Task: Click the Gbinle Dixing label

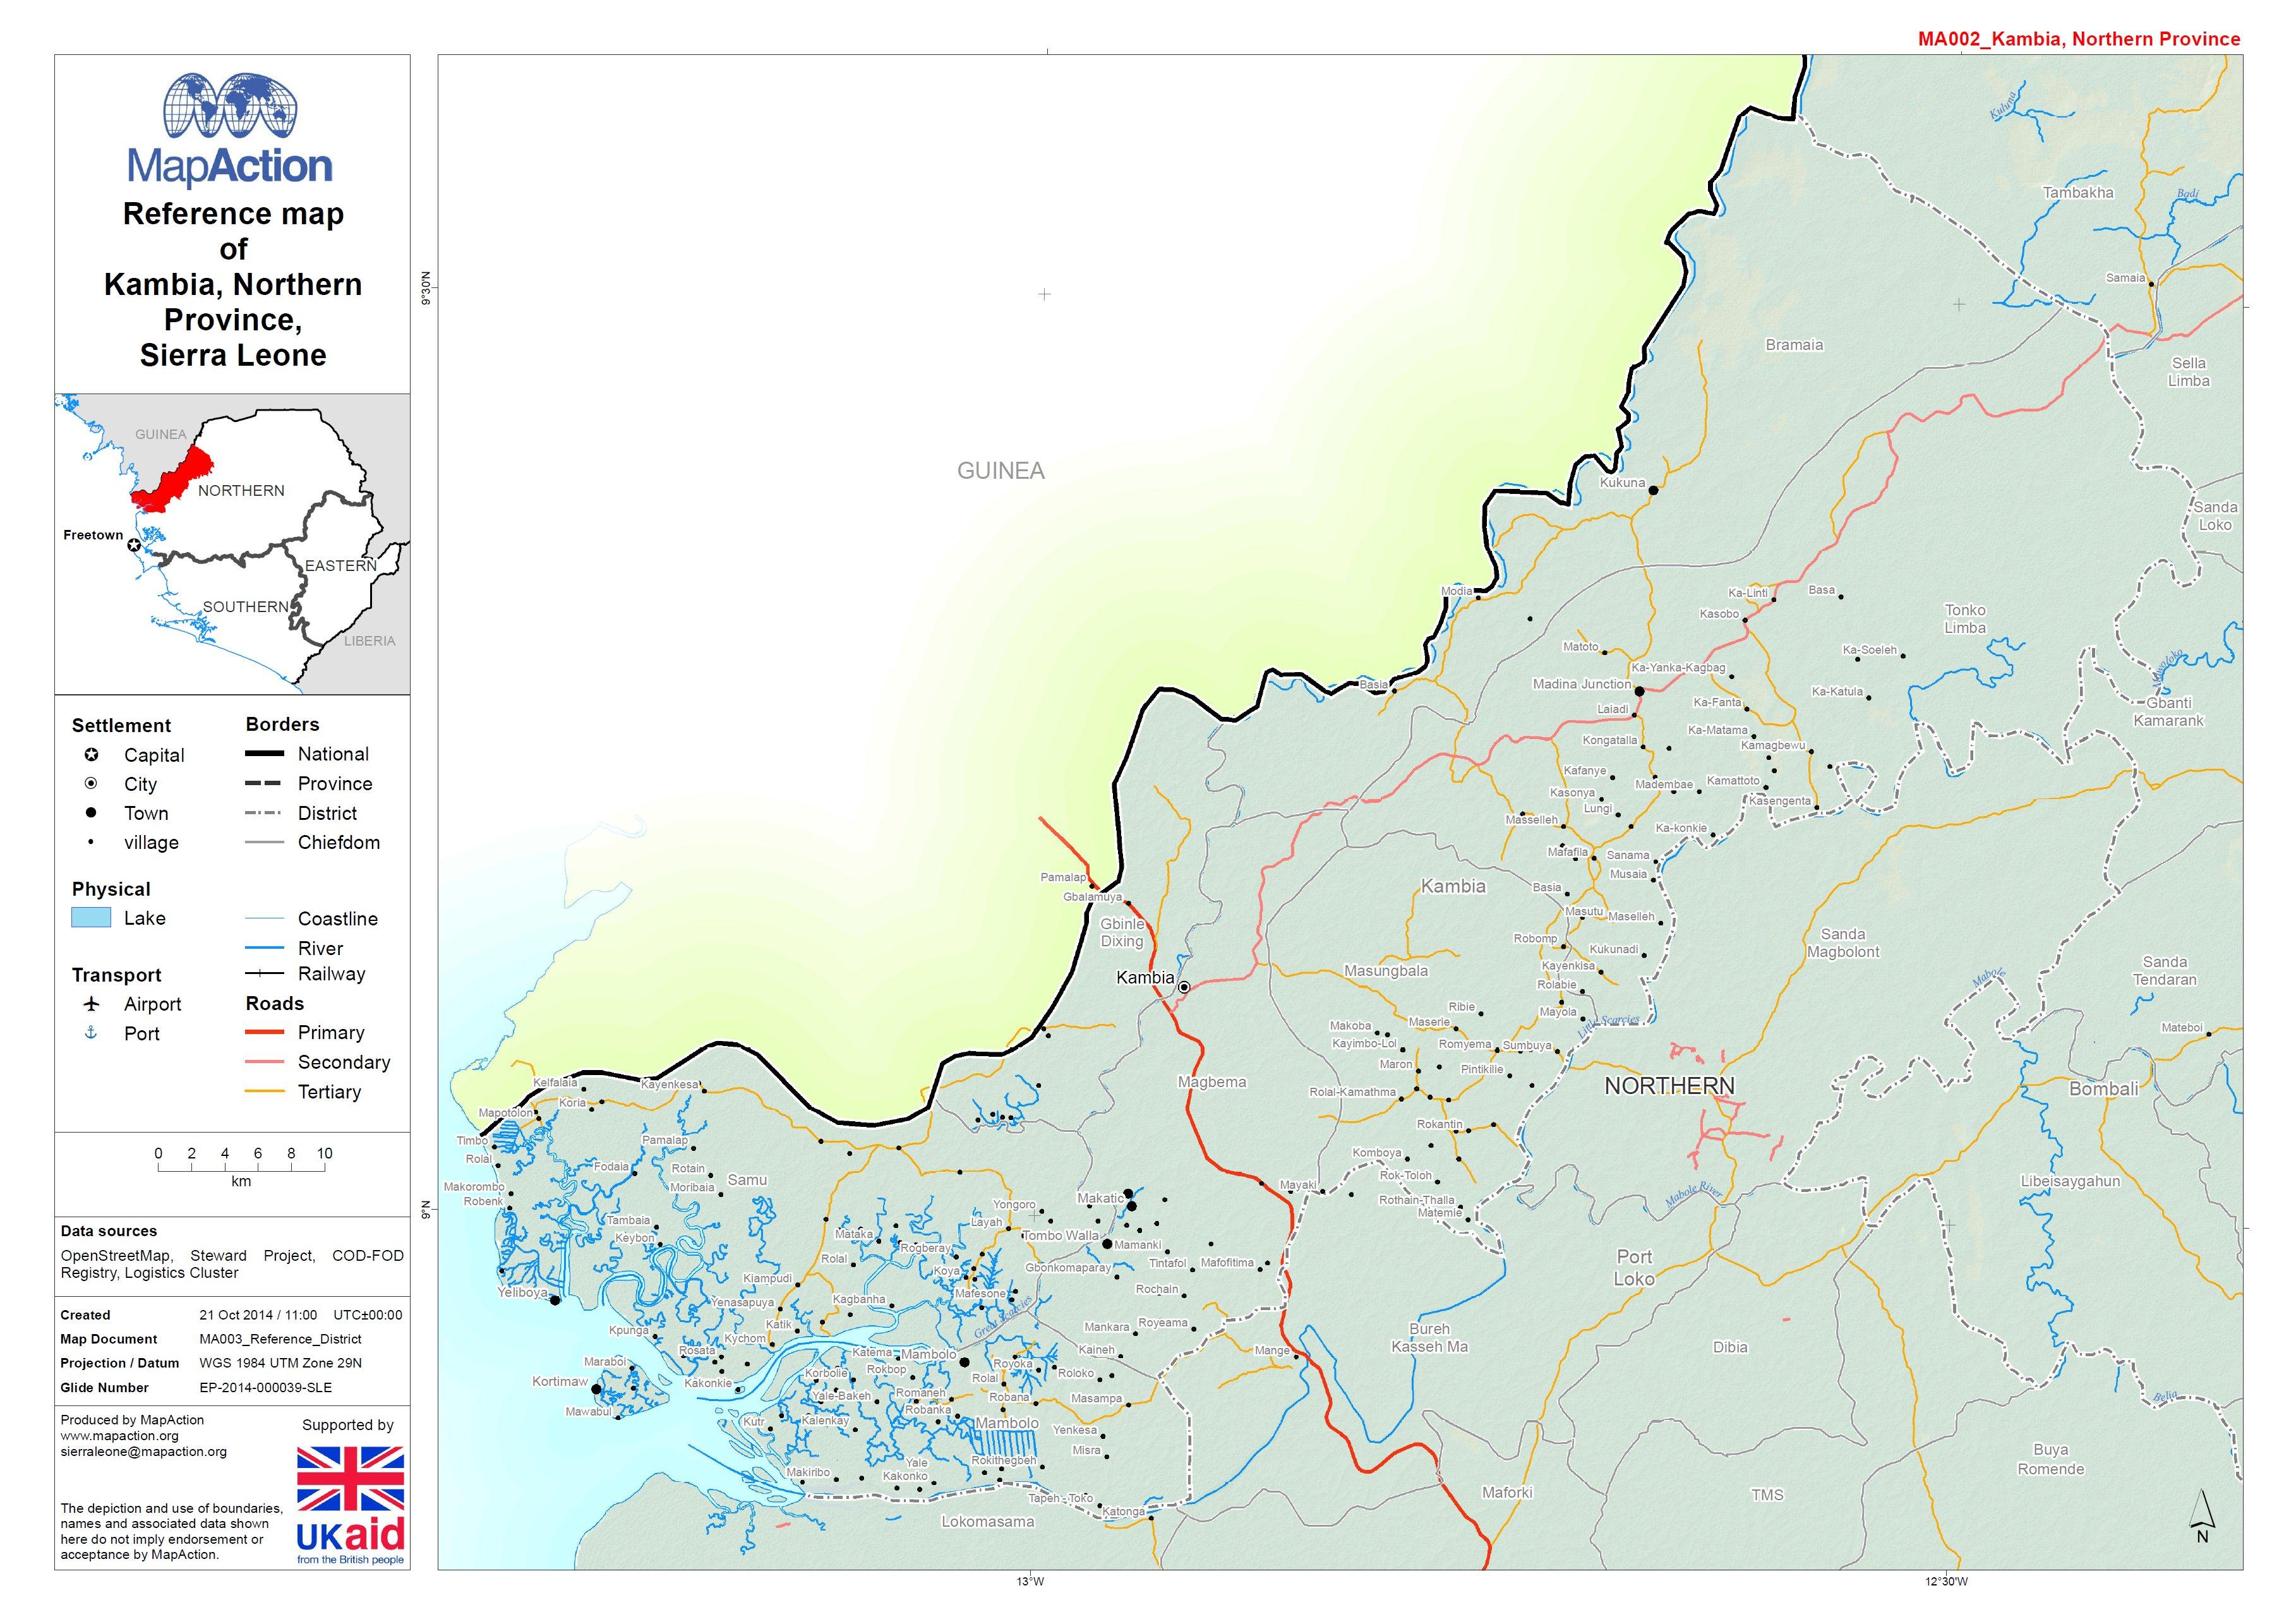Action: pos(1122,933)
